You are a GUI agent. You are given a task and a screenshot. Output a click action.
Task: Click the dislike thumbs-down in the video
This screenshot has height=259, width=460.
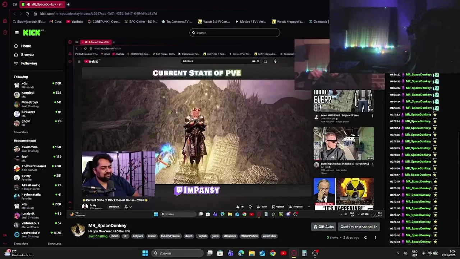point(250,207)
